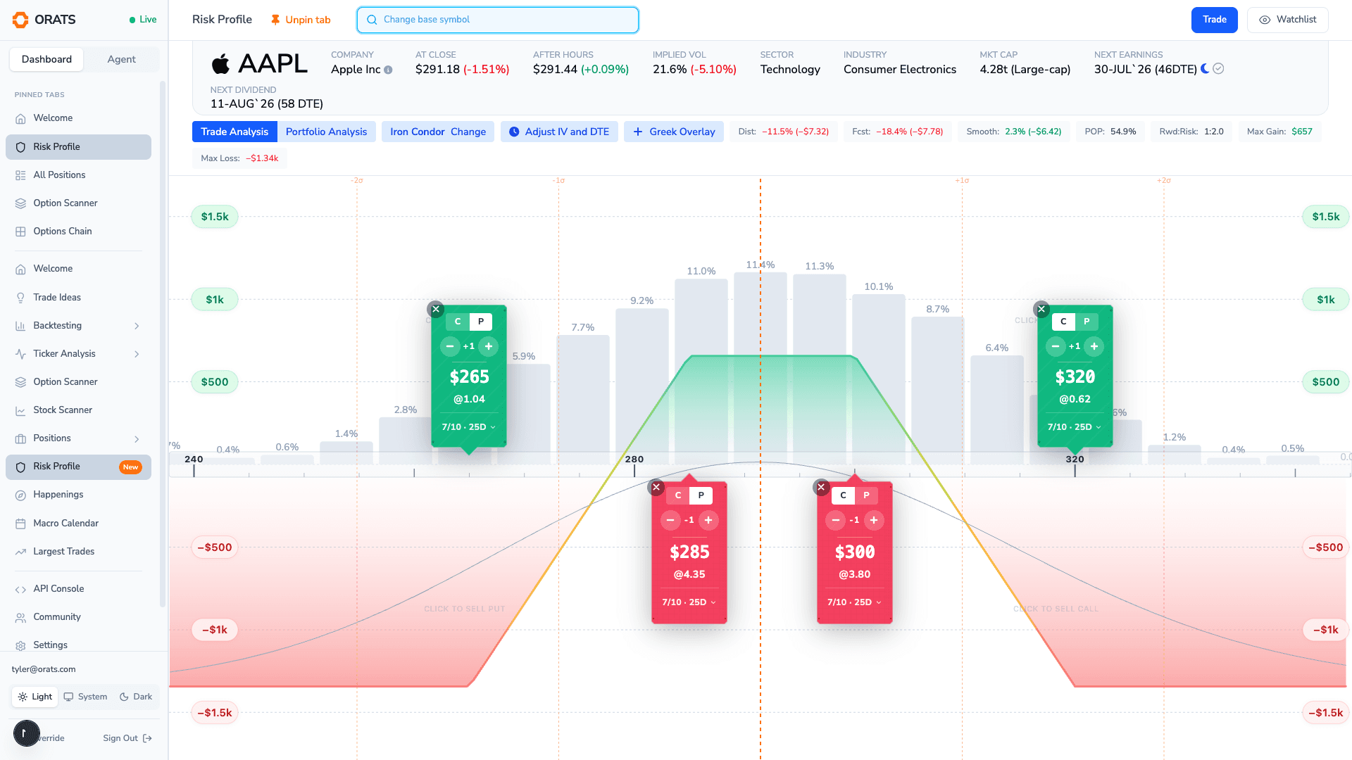Remove the $320 call leg with X
Screen dimensions: 1352x760
pos(1041,309)
